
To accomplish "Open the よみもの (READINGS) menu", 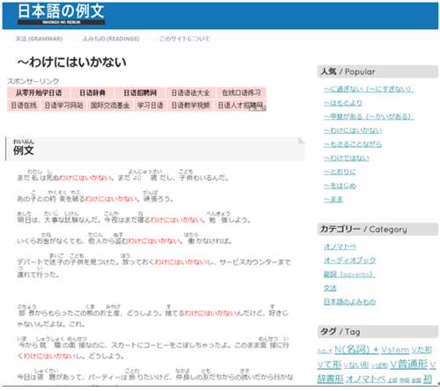I will click(x=111, y=39).
